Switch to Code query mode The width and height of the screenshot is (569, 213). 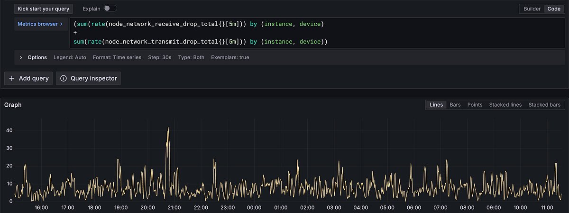tap(554, 9)
